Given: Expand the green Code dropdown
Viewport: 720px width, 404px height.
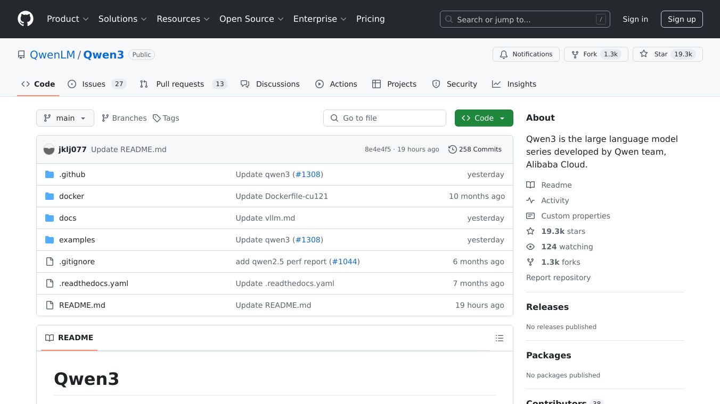Looking at the screenshot, I should [484, 118].
